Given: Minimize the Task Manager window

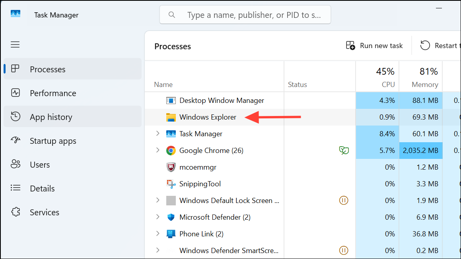Looking at the screenshot, I should pyautogui.click(x=439, y=8).
